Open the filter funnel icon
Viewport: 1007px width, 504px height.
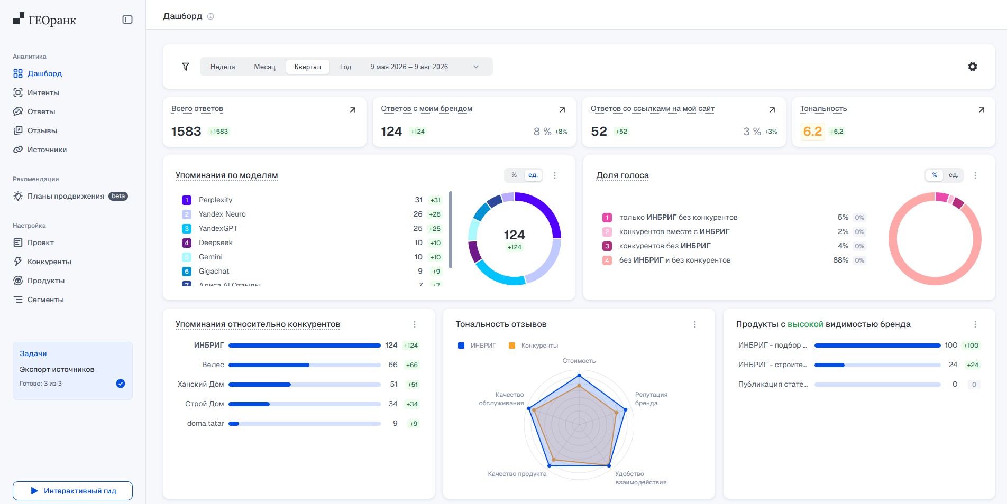click(186, 67)
